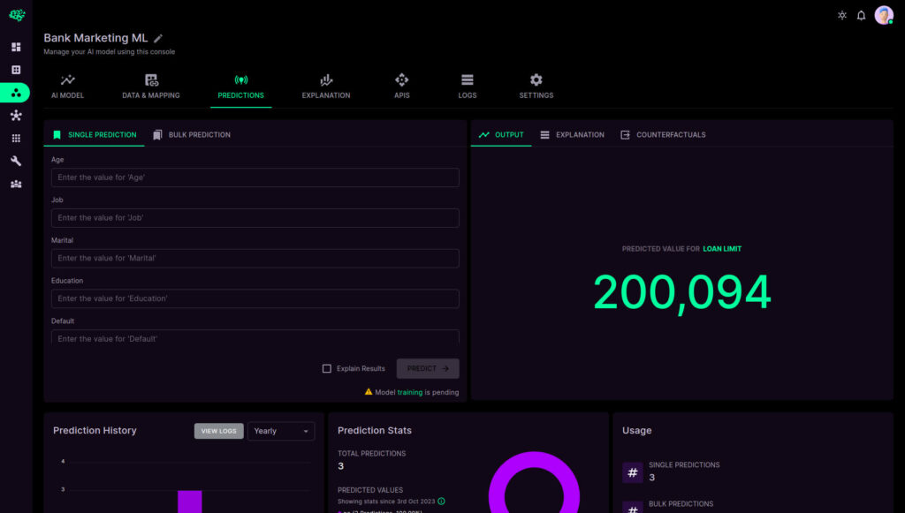This screenshot has width=905, height=513.
Task: Enable the Explain Results checkbox
Action: [327, 369]
